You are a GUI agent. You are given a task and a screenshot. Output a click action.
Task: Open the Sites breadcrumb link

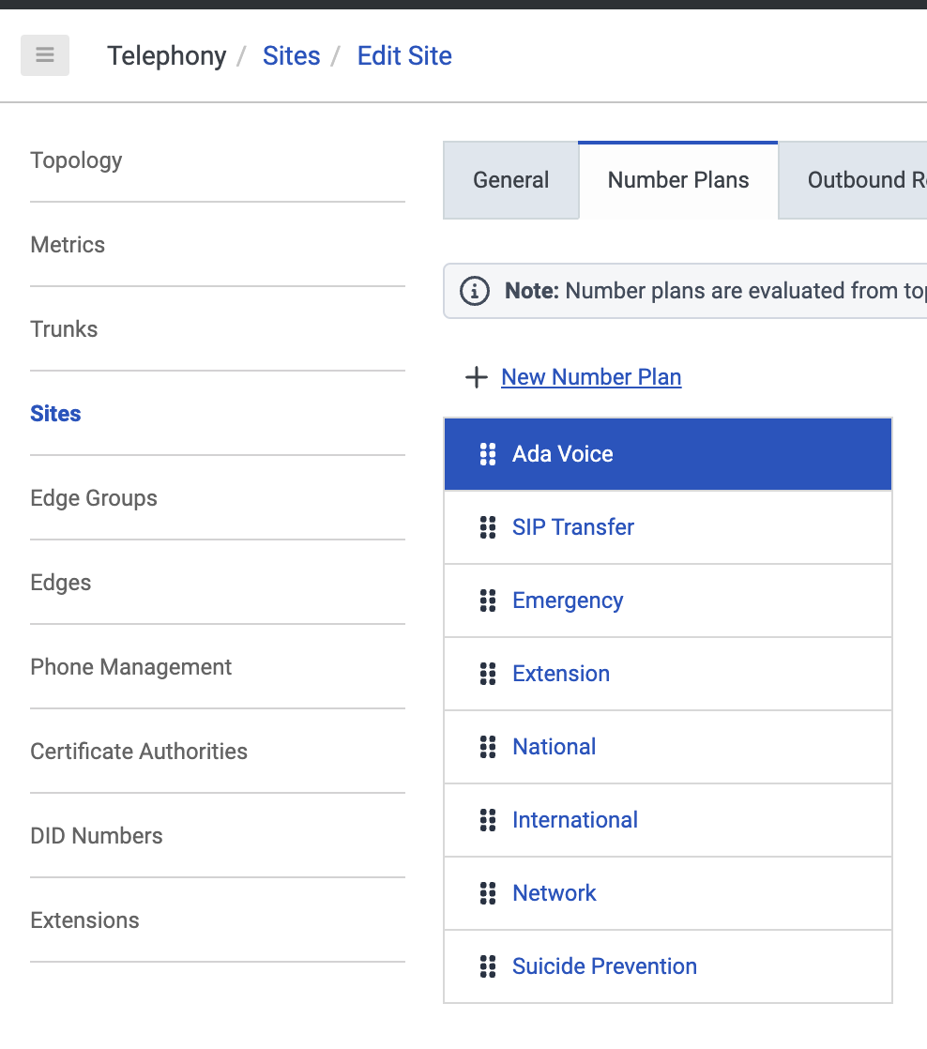pos(291,56)
